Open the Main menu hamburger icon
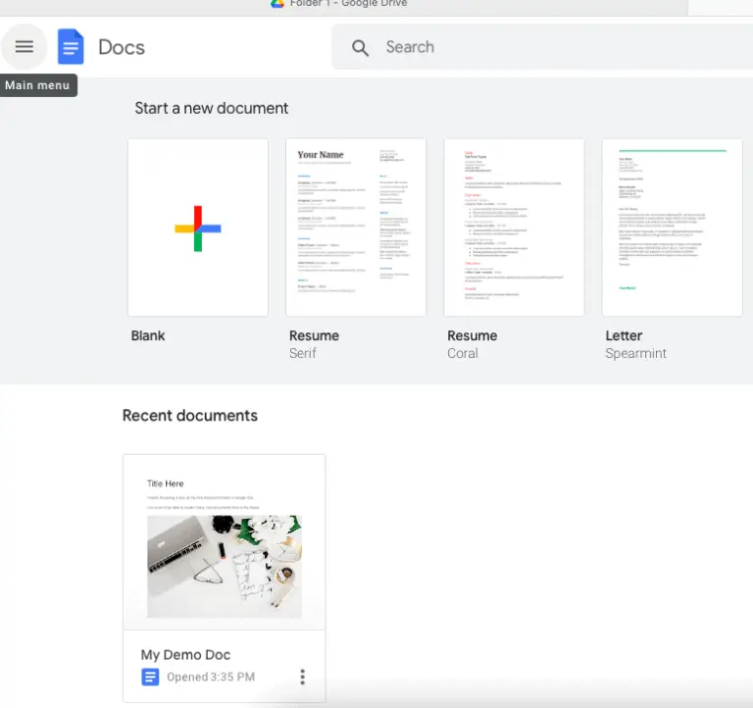The image size is (753, 708). point(25,47)
